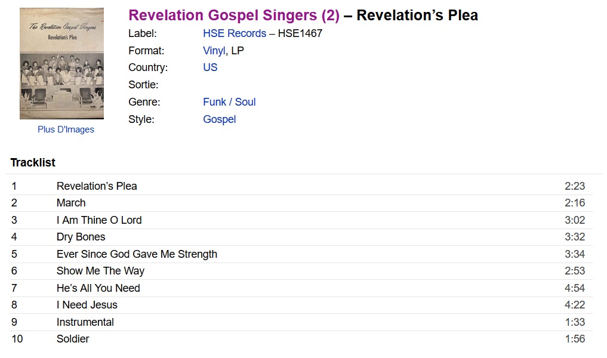The image size is (607, 358).
Task: Select the March track row
Action: (x=301, y=203)
